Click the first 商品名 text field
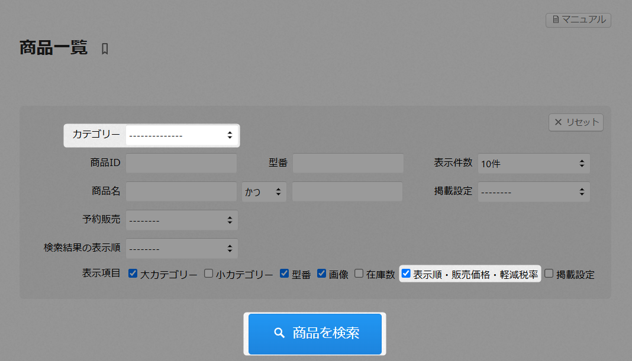Screen dimensions: 632x361 pos(181,191)
